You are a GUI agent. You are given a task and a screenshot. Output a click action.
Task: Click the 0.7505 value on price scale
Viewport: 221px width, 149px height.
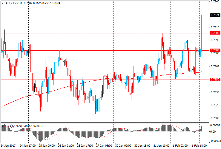coord(215,118)
